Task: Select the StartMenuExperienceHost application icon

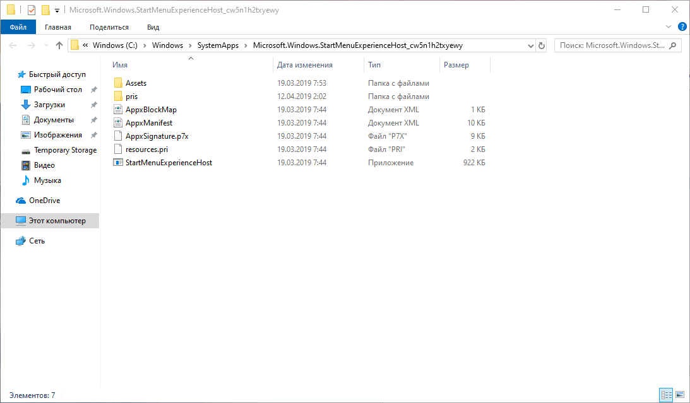Action: 117,163
